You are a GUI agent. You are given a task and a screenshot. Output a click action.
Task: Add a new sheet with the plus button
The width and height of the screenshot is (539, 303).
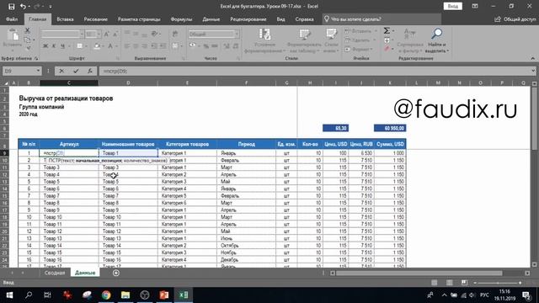coord(116,273)
